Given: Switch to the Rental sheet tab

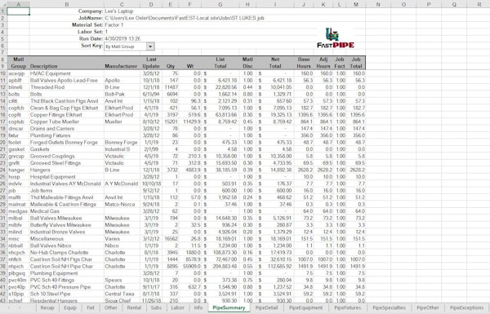Looking at the screenshot, I should pos(134,307).
